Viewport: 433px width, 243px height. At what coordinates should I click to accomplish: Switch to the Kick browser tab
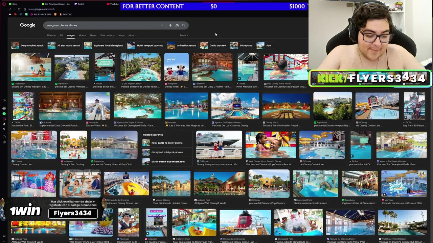click(x=14, y=4)
